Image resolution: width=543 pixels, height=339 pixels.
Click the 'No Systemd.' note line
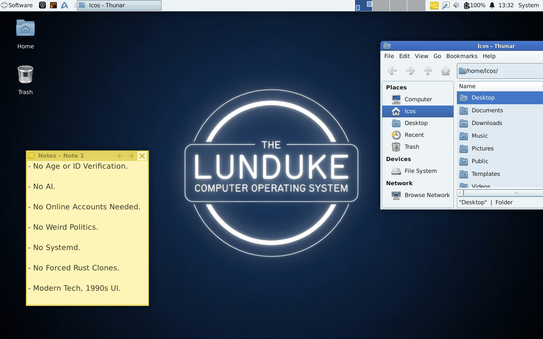pyautogui.click(x=54, y=247)
